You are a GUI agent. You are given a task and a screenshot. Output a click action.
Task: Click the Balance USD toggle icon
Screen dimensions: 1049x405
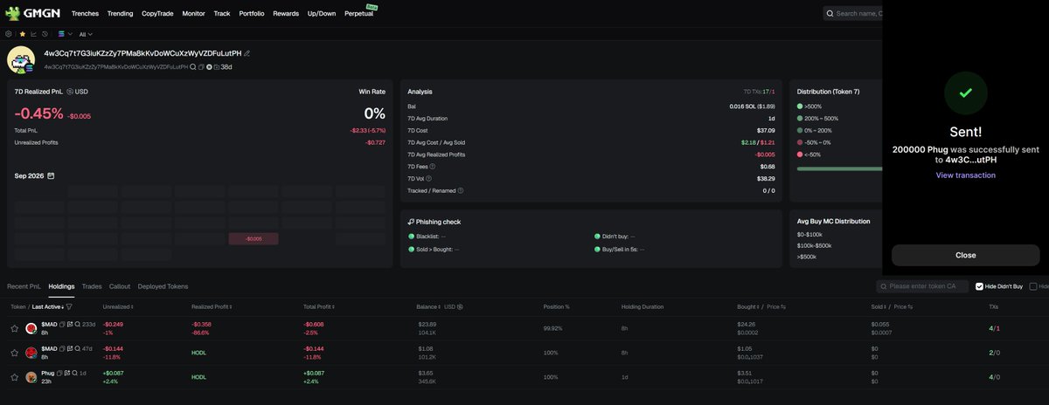pyautogui.click(x=460, y=306)
